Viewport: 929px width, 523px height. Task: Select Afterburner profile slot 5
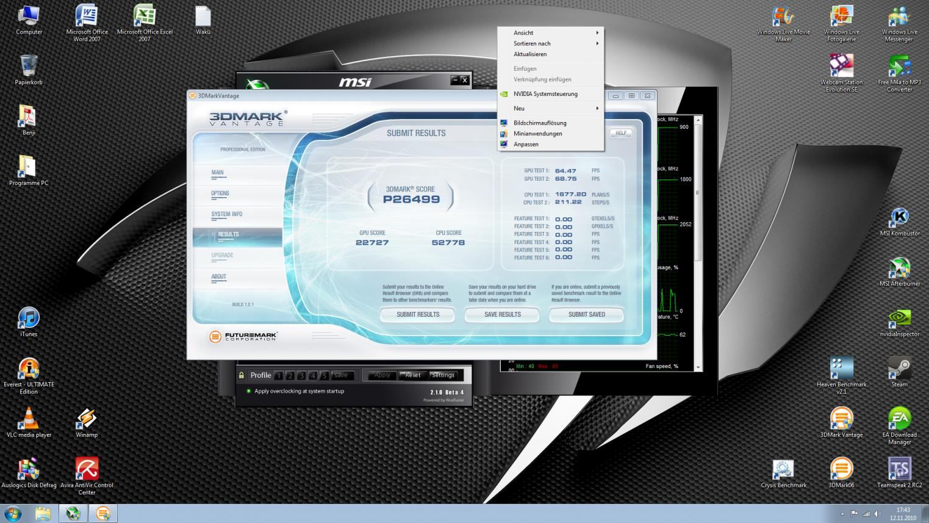click(x=325, y=376)
